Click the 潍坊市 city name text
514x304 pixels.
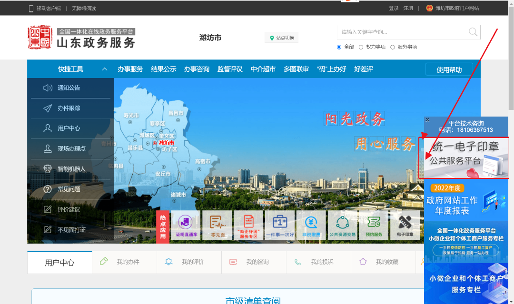point(210,38)
